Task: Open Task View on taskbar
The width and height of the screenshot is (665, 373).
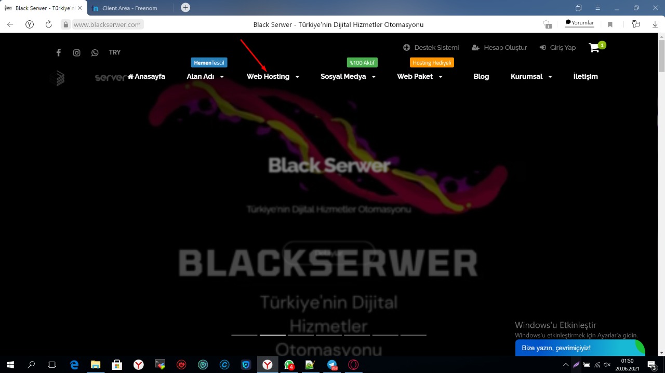Action: coord(52,365)
